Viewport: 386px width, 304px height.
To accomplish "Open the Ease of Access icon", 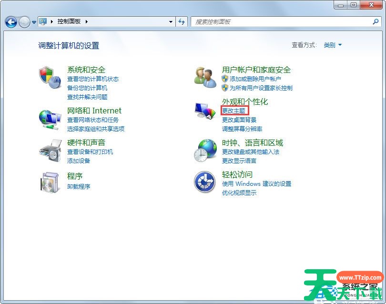I will point(205,182).
